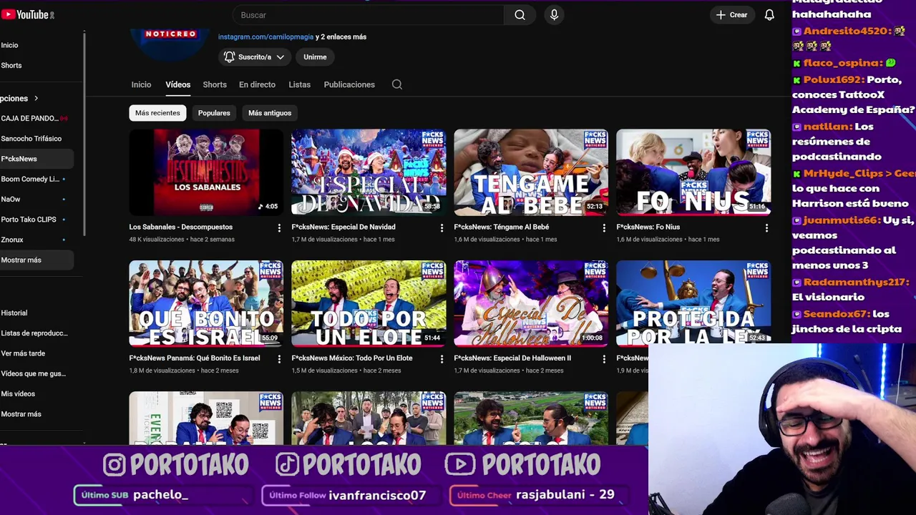Open more options for Fo Nius video
This screenshot has height=515, width=916.
[766, 228]
